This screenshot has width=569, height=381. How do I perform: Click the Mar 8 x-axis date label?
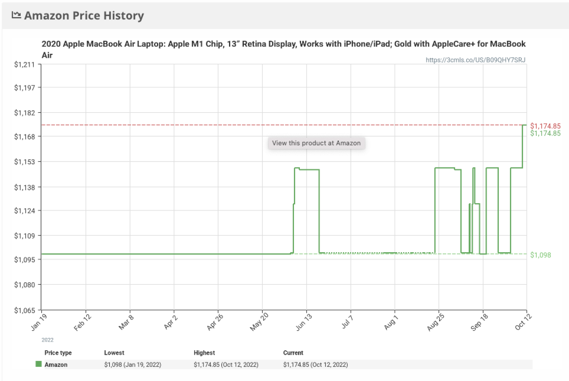[126, 322]
